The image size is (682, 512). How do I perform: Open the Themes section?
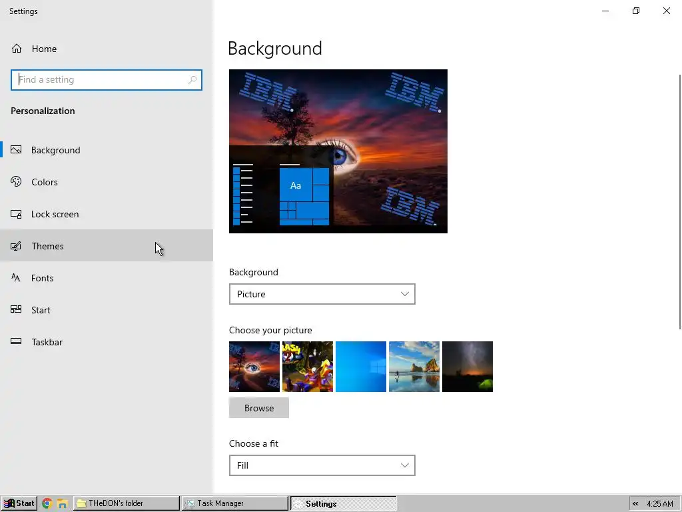coord(107,246)
